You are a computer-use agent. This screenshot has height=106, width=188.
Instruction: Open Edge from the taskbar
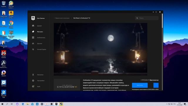pos(23,104)
